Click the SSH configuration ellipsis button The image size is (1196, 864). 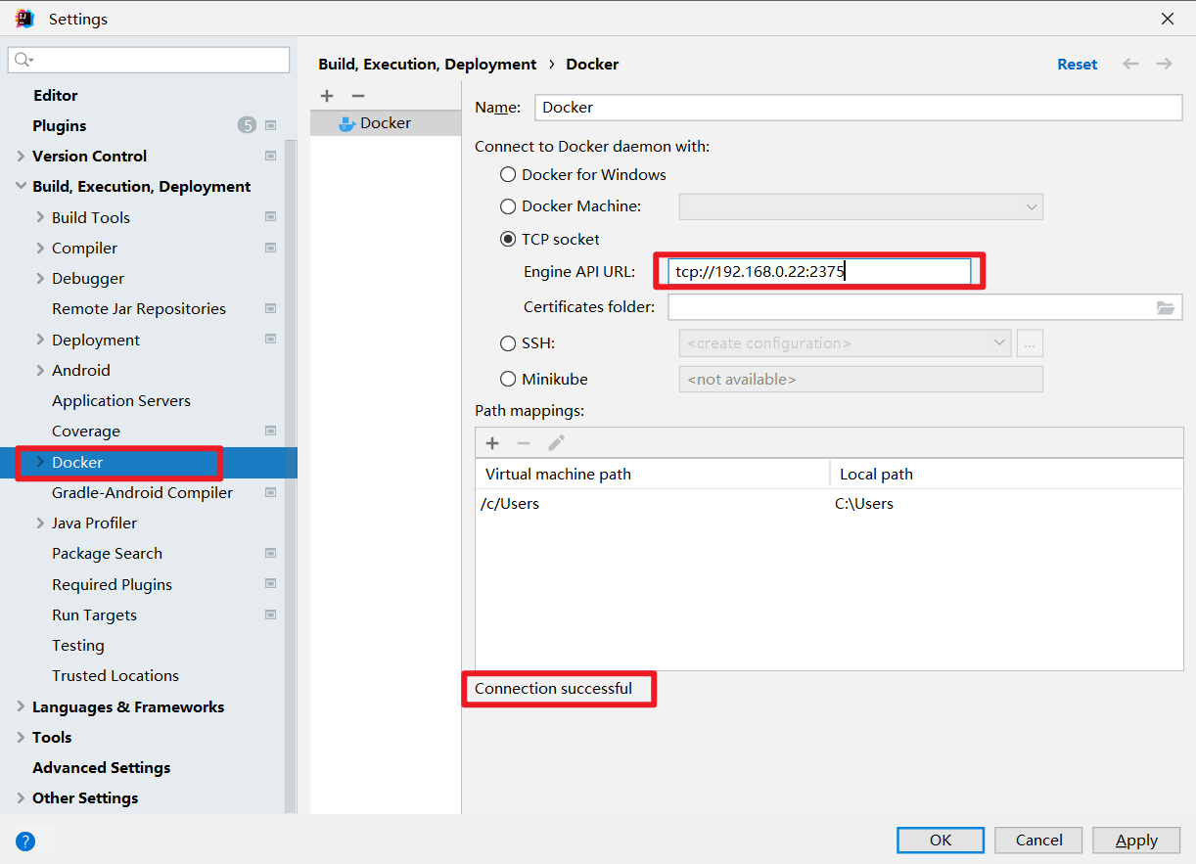click(1030, 343)
